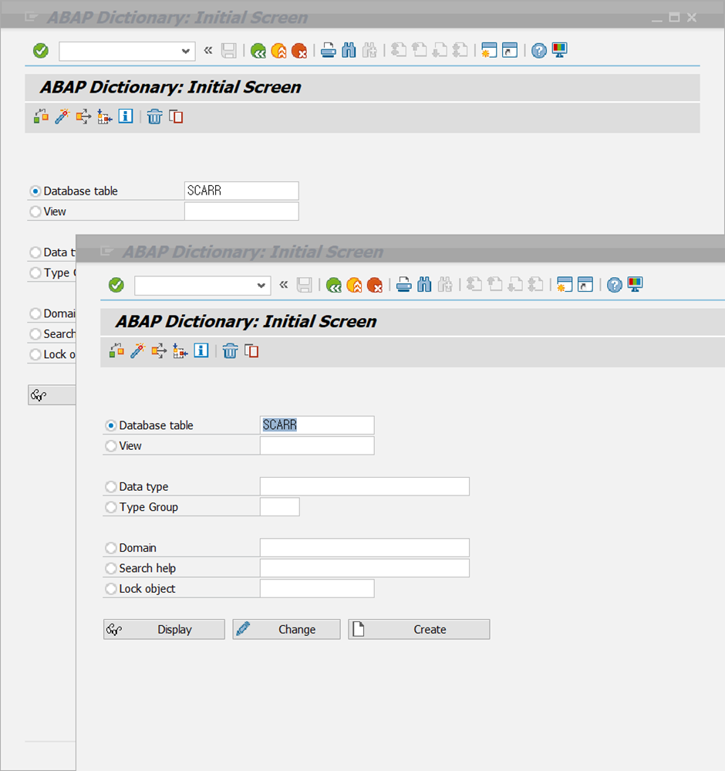Collapse command field with double chevron in front window
The image size is (725, 771).
(x=284, y=285)
